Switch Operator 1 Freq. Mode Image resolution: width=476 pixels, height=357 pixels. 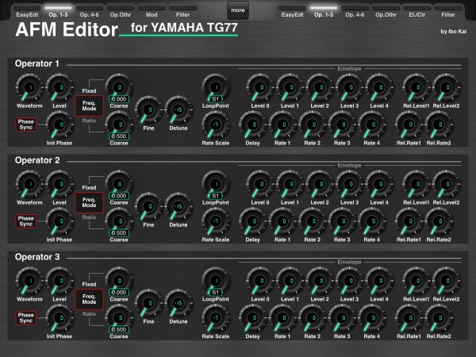tap(89, 106)
